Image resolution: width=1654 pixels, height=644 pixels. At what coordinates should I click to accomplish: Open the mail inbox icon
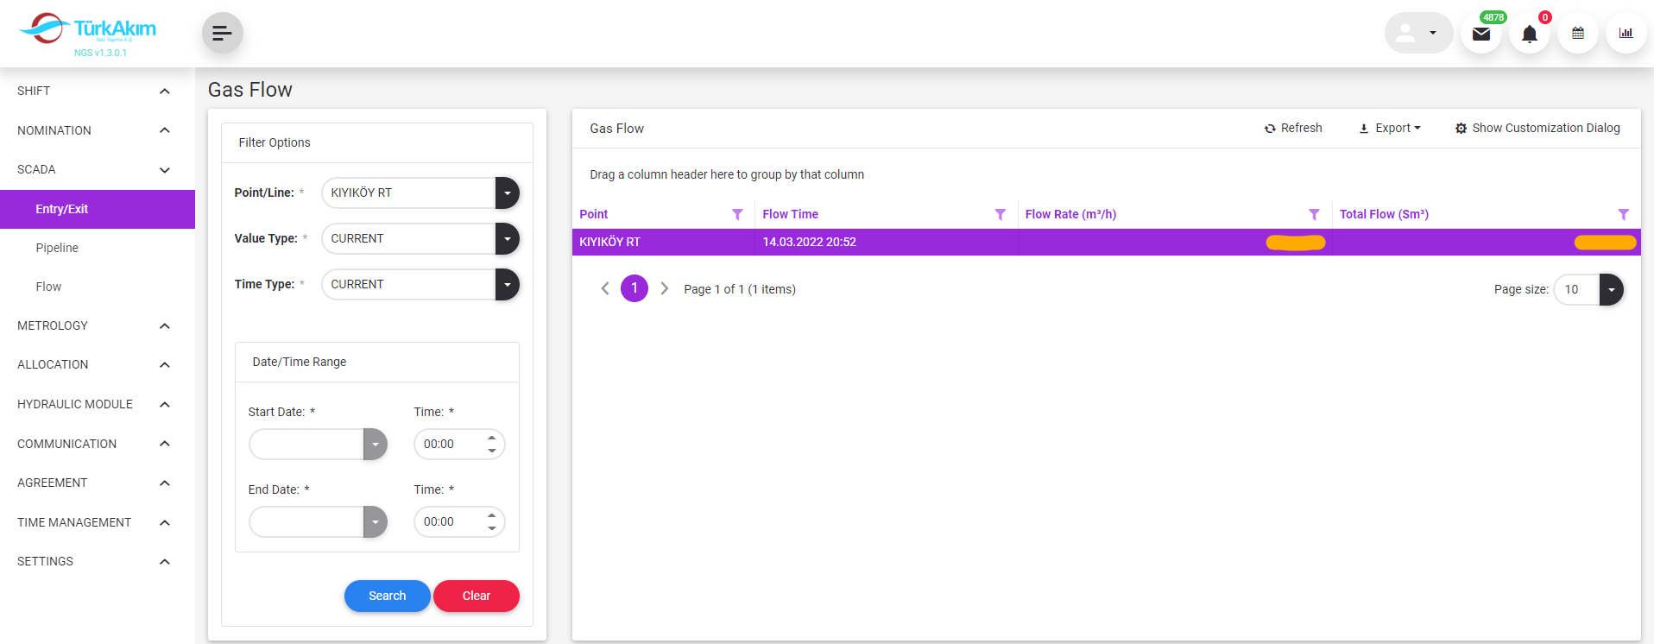coord(1480,34)
